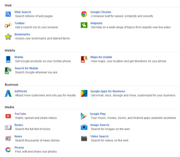The height and width of the screenshot is (157, 180).
Task: Click the Mobile section heading
Action: point(10,51)
